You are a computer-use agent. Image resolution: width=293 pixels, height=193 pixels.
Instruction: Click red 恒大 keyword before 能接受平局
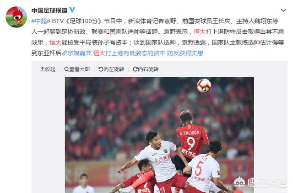(55, 42)
